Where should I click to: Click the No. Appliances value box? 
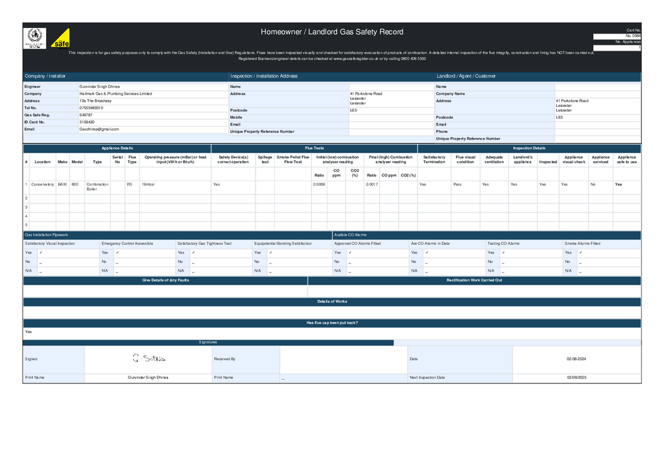pos(617,47)
